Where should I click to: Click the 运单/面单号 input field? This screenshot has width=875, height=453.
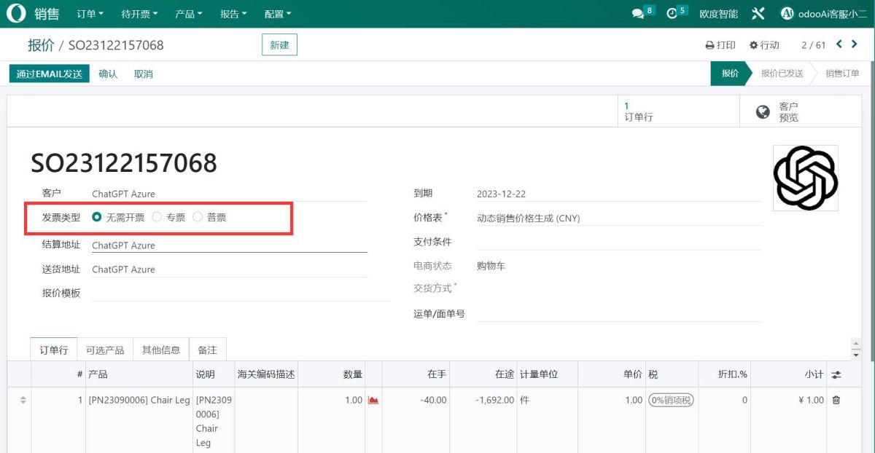tap(618, 314)
